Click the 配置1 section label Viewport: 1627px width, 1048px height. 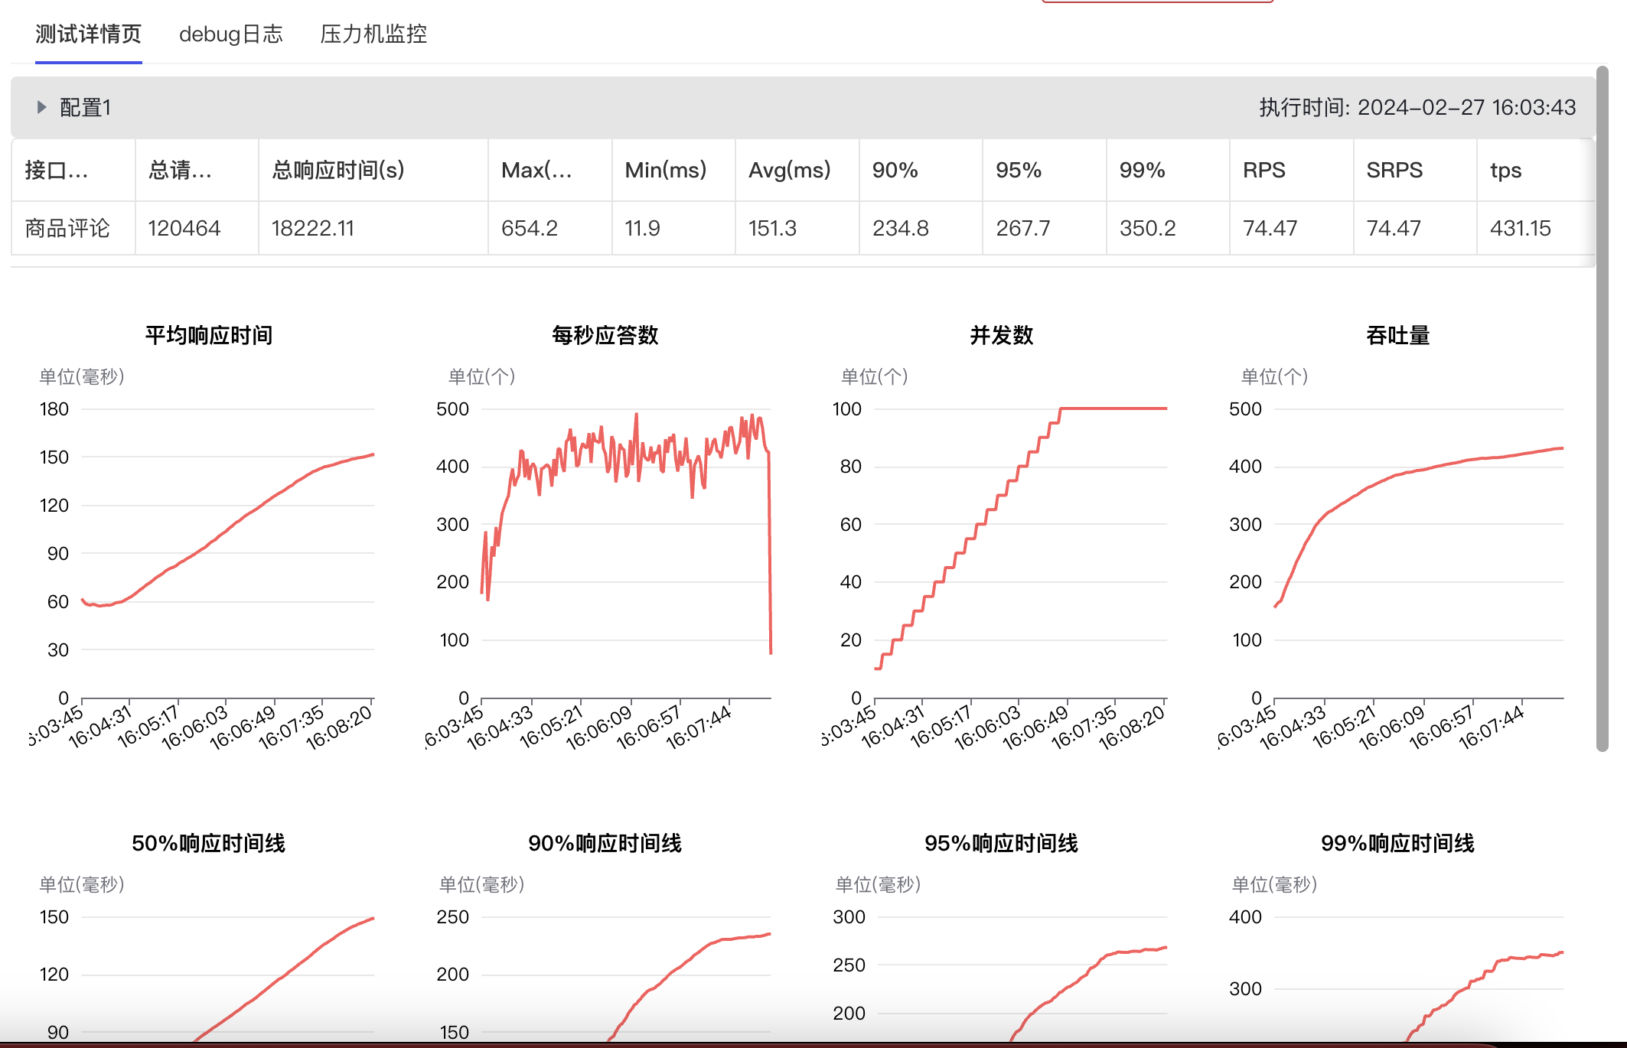pos(85,107)
